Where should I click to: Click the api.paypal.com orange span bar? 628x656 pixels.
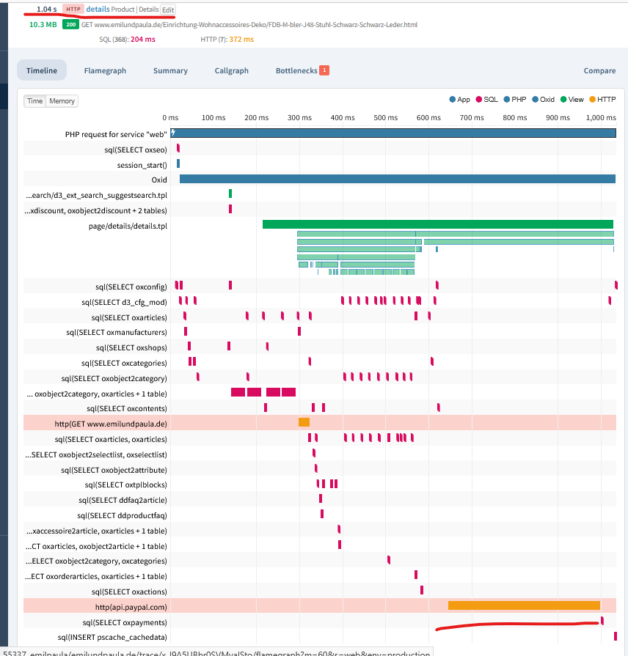coord(524,605)
